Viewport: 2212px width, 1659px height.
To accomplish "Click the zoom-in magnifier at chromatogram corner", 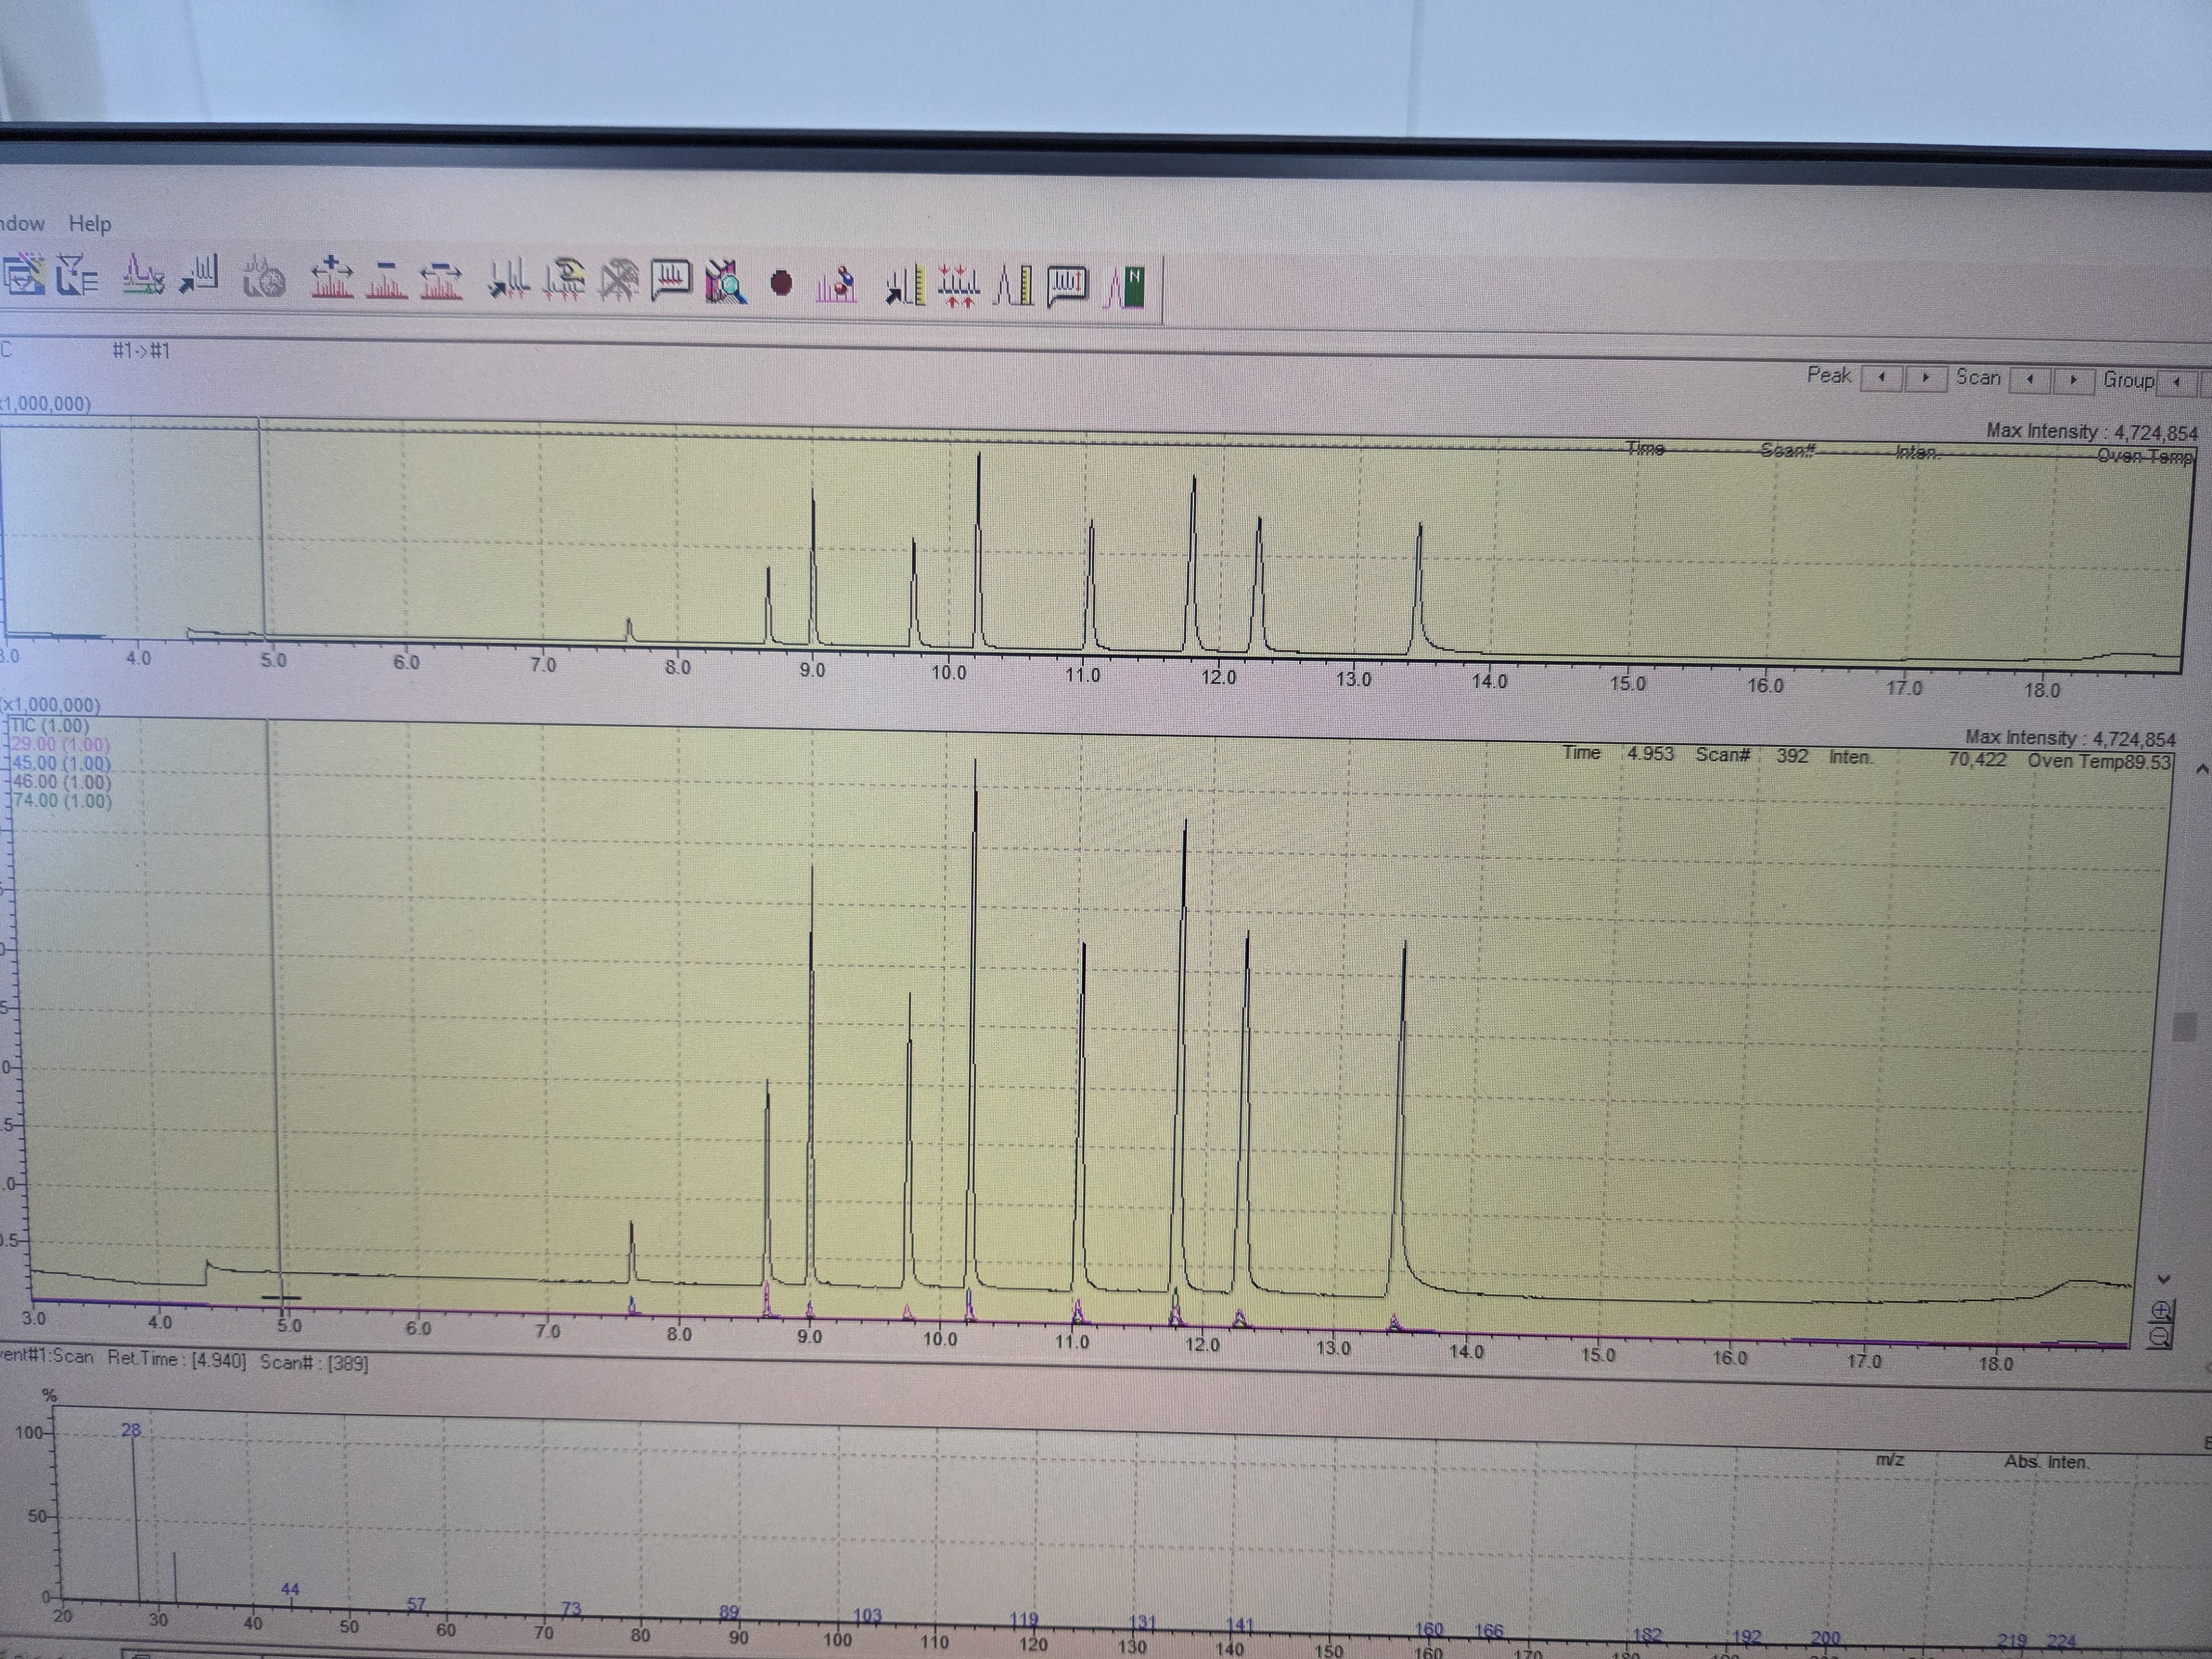I will point(2160,1310).
